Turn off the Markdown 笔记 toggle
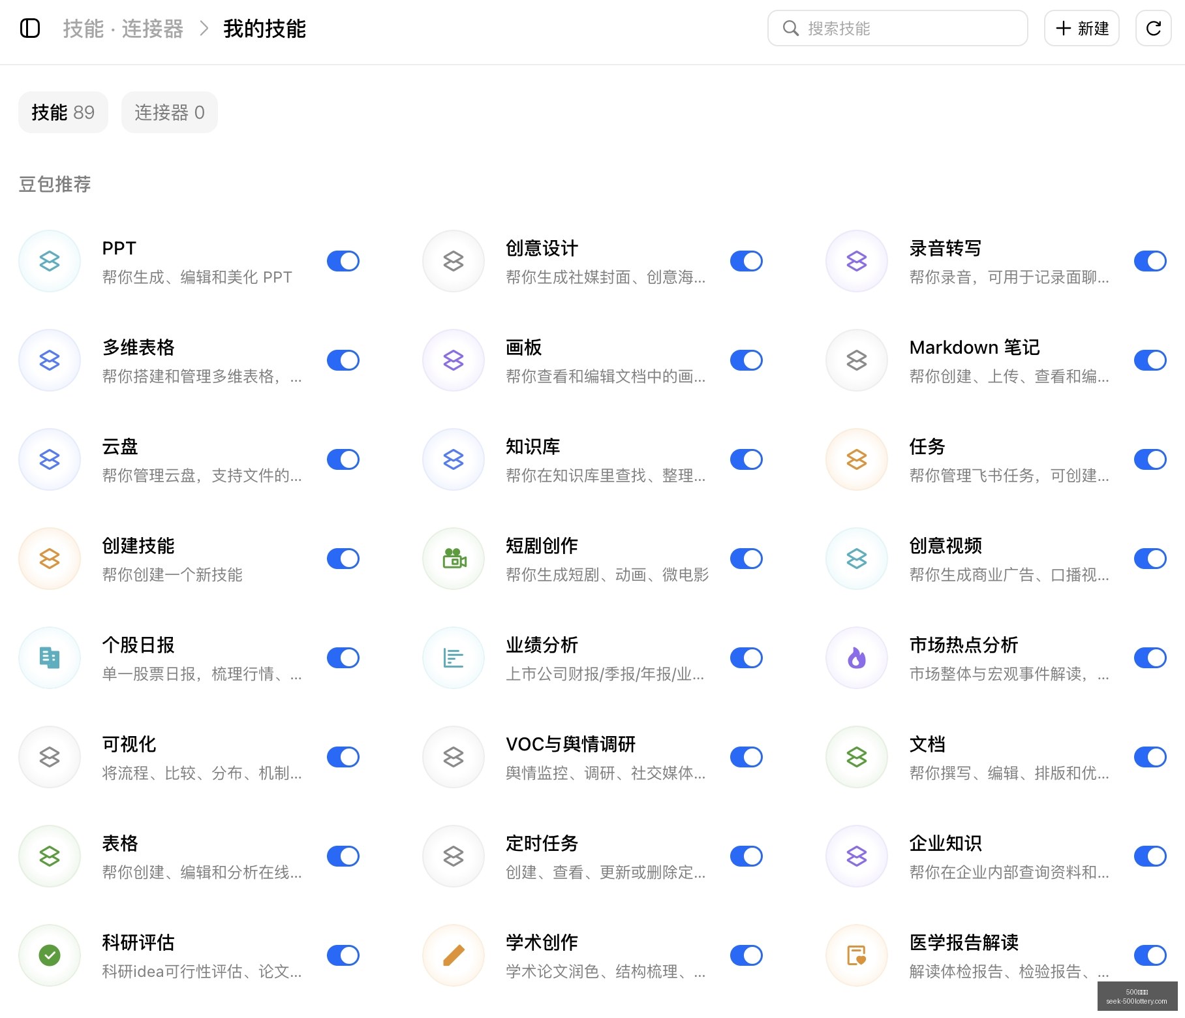The image size is (1185, 1018). (x=1150, y=360)
